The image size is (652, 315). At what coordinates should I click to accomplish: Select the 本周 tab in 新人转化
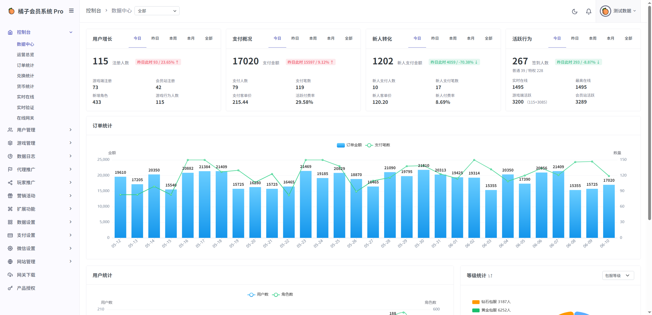coord(453,38)
